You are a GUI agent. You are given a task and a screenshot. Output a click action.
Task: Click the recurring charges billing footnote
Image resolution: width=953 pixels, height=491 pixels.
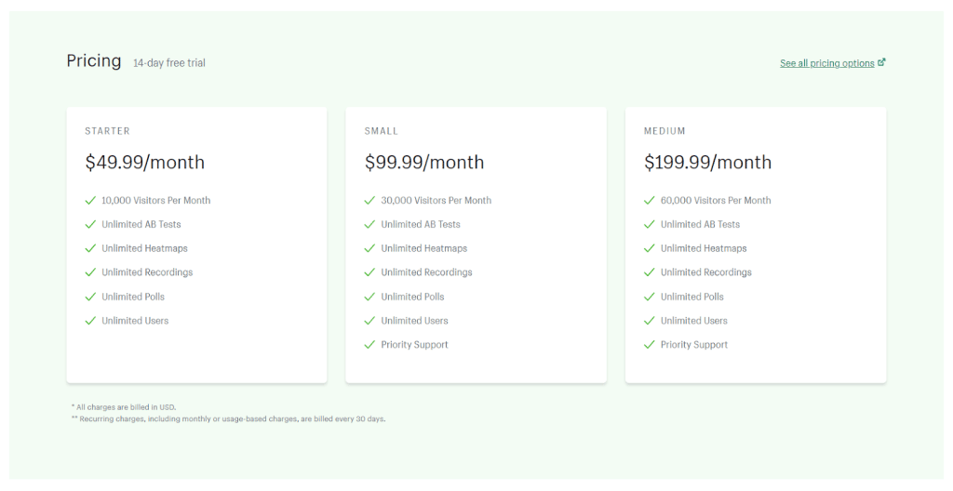pyautogui.click(x=228, y=419)
